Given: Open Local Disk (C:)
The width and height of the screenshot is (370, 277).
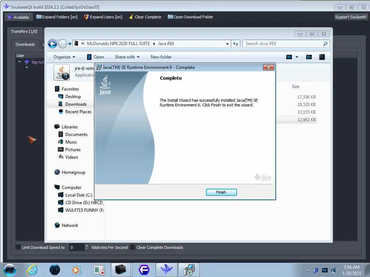Looking at the screenshot, I should pos(78,195).
